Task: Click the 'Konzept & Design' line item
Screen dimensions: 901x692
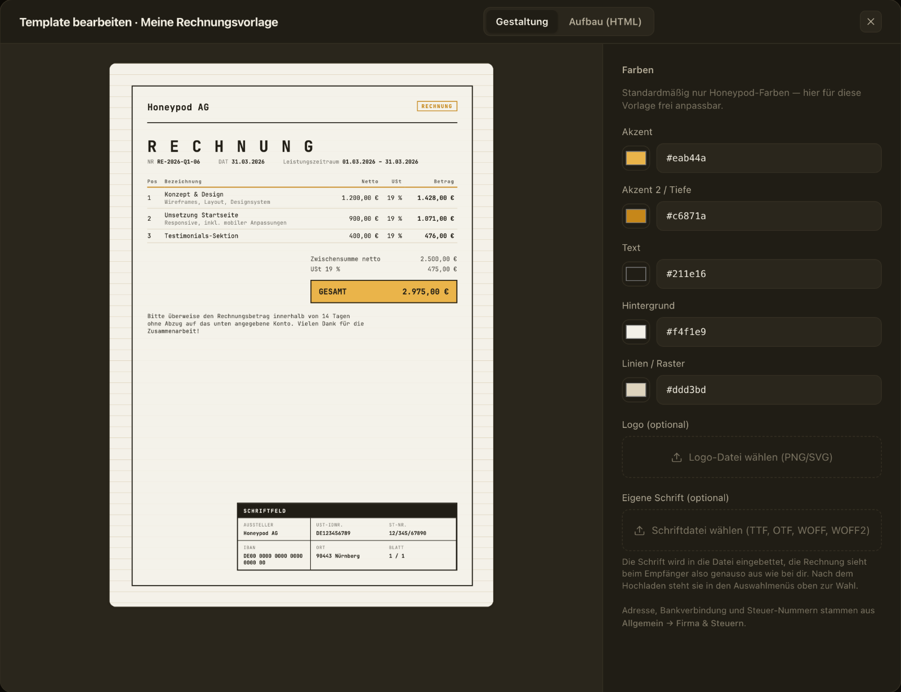Action: (302, 198)
